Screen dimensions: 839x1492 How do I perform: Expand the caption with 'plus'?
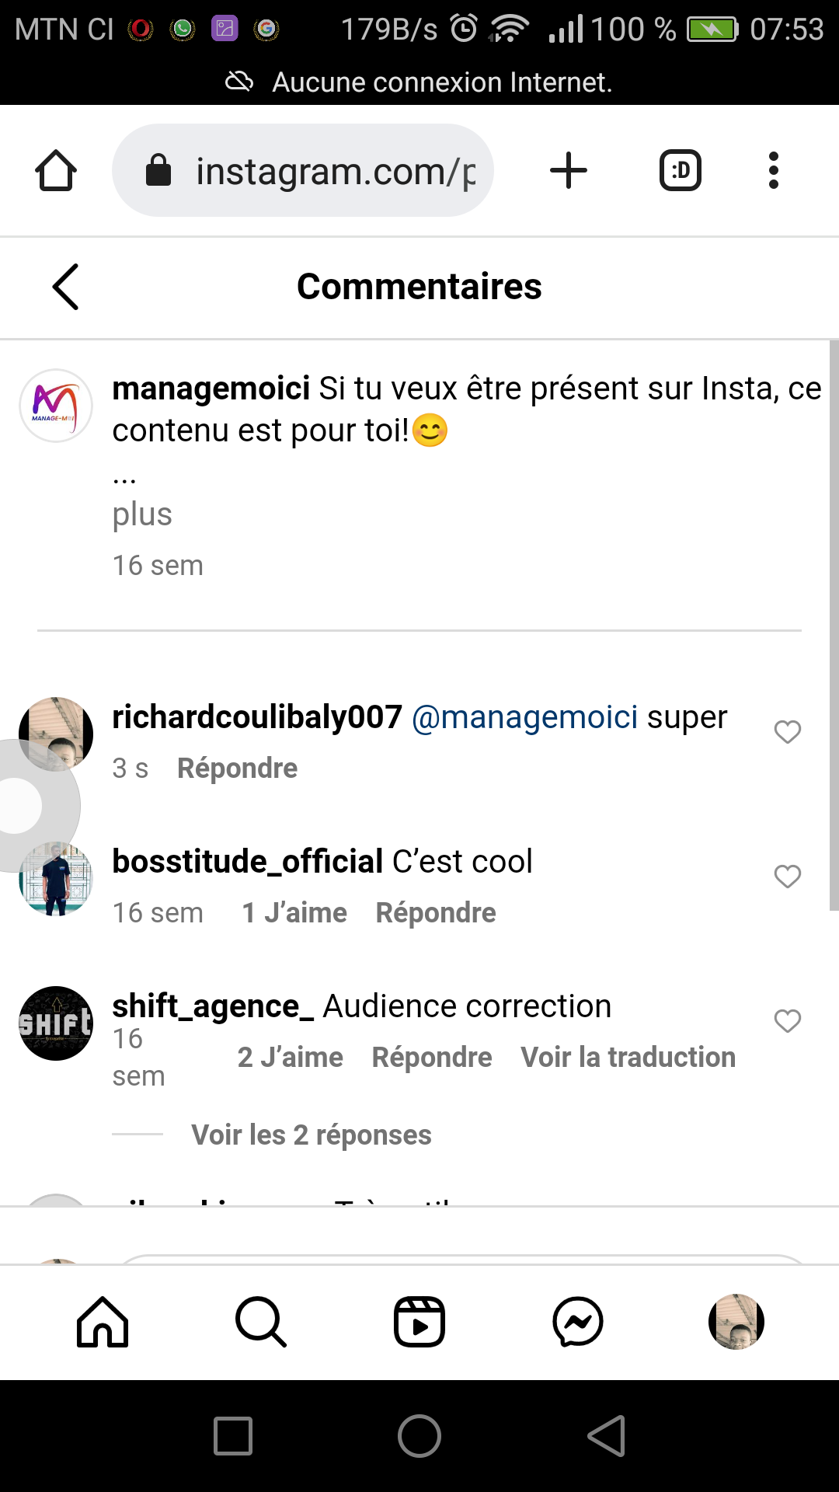142,514
